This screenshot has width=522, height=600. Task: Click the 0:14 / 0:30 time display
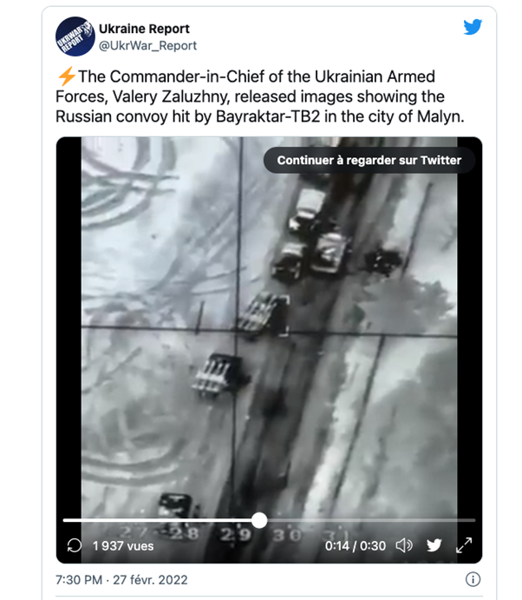(356, 545)
